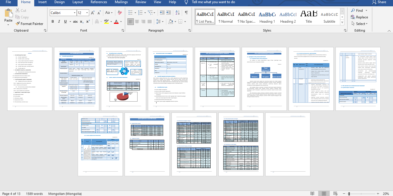Image resolution: width=393 pixels, height=196 pixels.
Task: Click the Format Painter tool
Action: (x=29, y=24)
